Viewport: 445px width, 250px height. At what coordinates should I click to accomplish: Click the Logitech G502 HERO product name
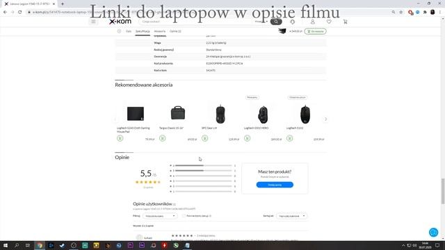257,128
